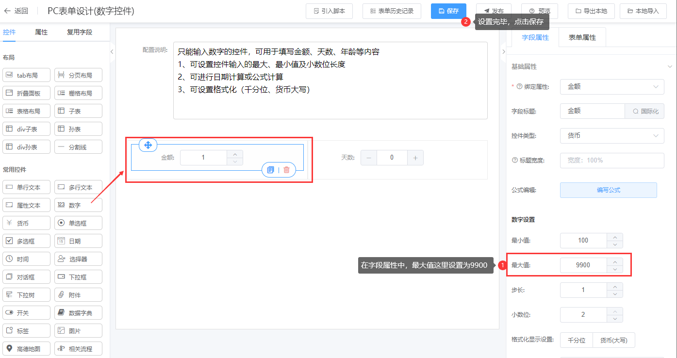677x358 pixels.
Task: Insert a 孙表 control
Action: click(78, 129)
